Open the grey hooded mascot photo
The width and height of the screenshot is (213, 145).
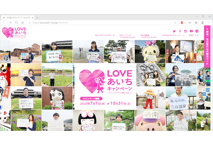pos(150,52)
